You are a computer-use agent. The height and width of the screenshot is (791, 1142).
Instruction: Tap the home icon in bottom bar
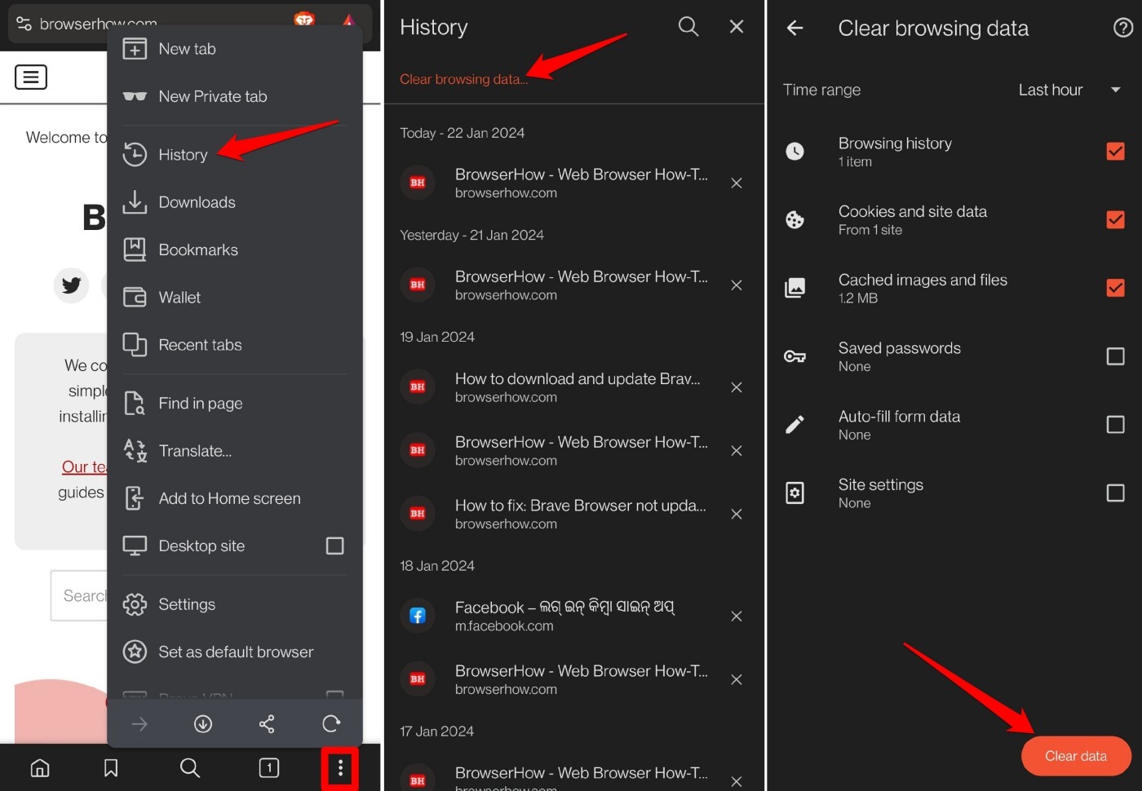pyautogui.click(x=40, y=768)
